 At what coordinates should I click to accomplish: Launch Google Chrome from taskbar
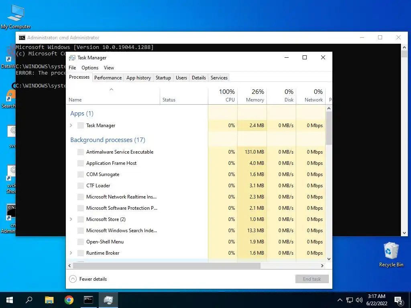(x=69, y=300)
